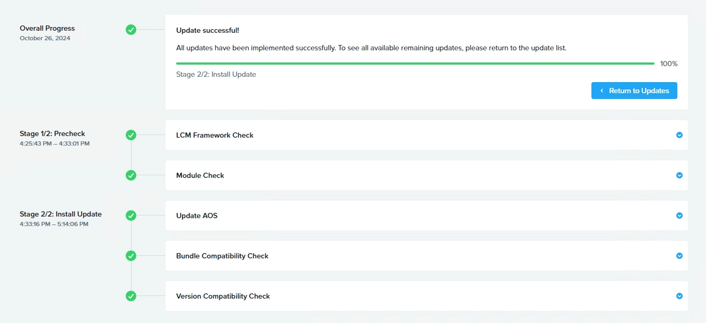Expand the LCM Framework Check details
Viewport: 706px width, 323px height.
click(679, 135)
